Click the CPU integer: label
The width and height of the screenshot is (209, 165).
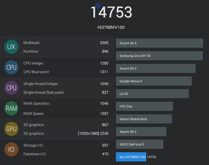[x=34, y=63]
